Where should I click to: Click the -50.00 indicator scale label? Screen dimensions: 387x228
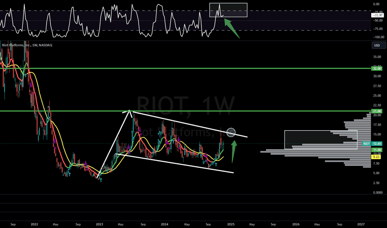point(377,21)
